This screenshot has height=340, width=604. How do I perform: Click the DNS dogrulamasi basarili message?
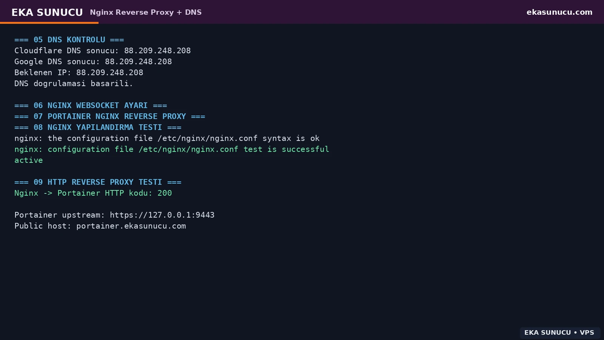pos(74,83)
